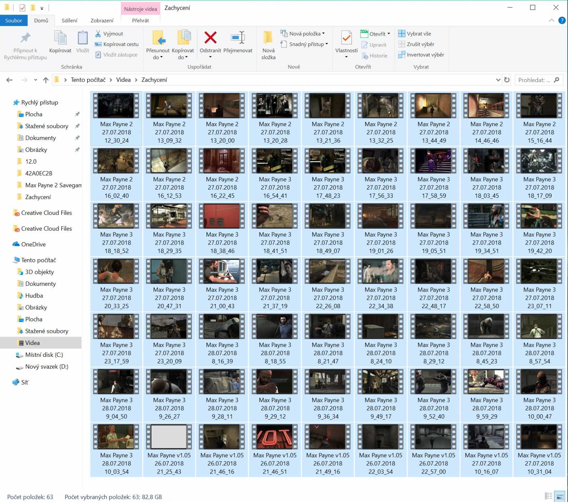Image resolution: width=568 pixels, height=502 pixels.
Task: Open recent locations dropdown arrow
Action: (x=35, y=80)
